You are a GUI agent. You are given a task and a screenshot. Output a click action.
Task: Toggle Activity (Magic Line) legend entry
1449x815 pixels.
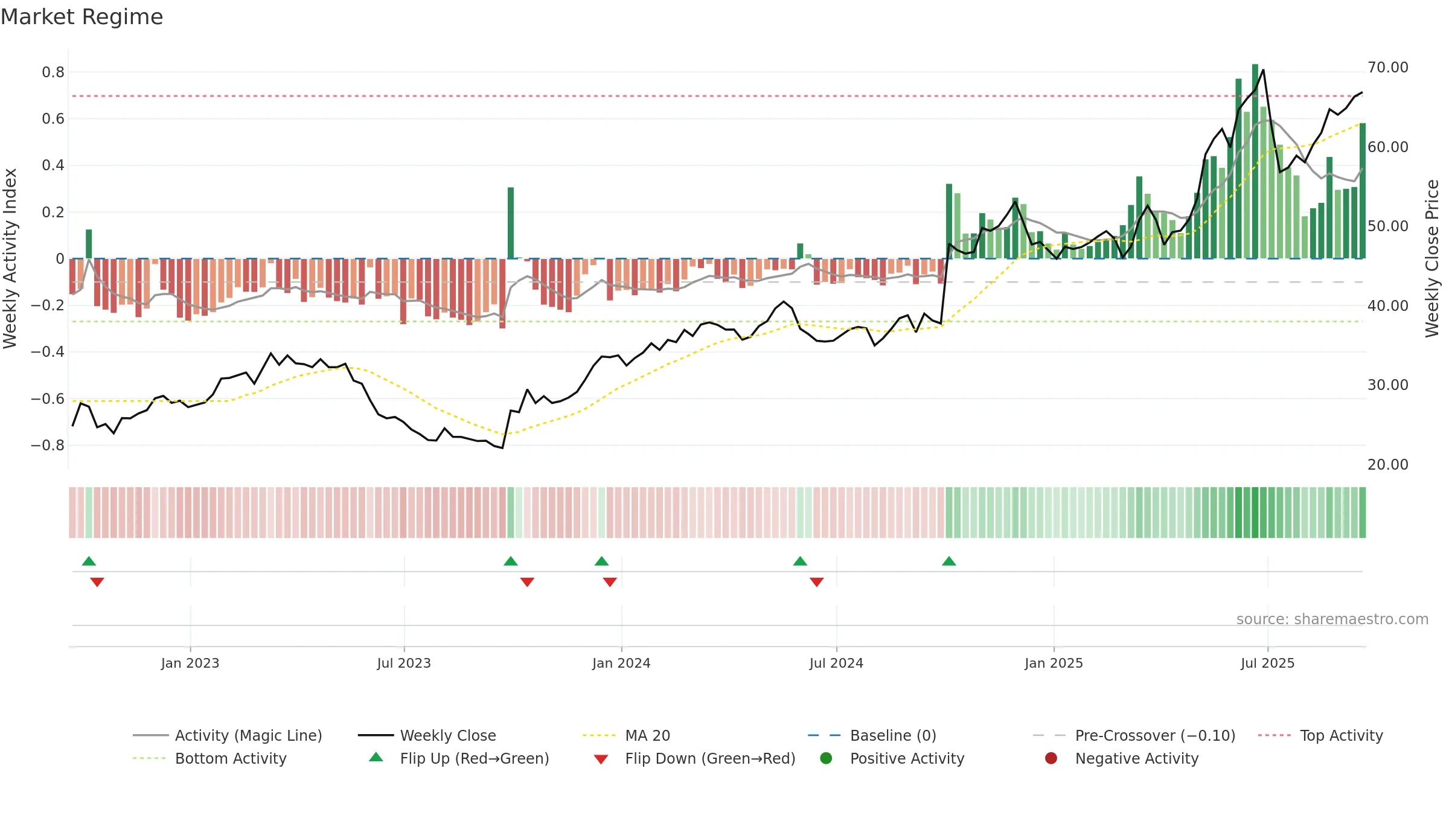[228, 735]
